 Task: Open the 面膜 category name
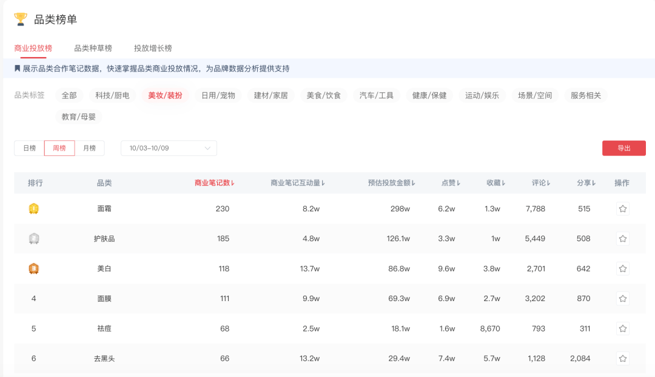click(x=104, y=299)
